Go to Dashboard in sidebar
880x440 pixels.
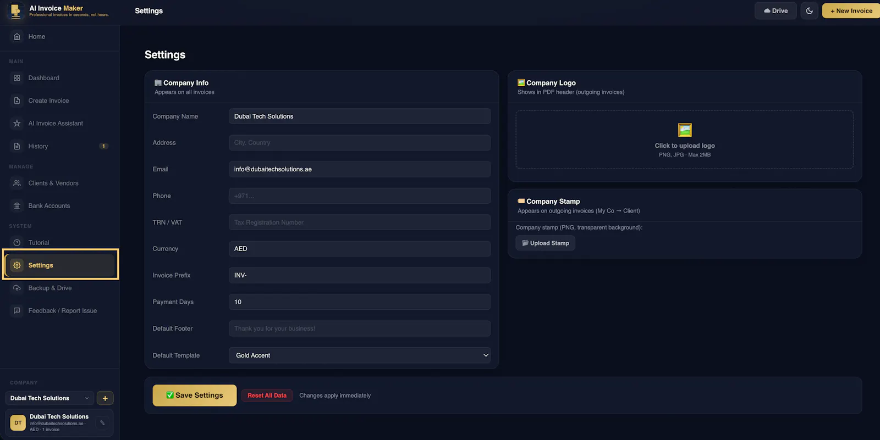click(x=59, y=78)
